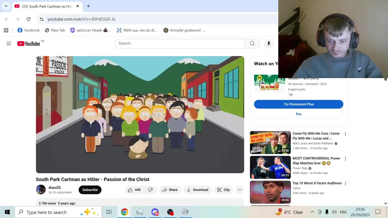388x218 pixels.
Task: Click the search magnifier button
Action: point(252,43)
